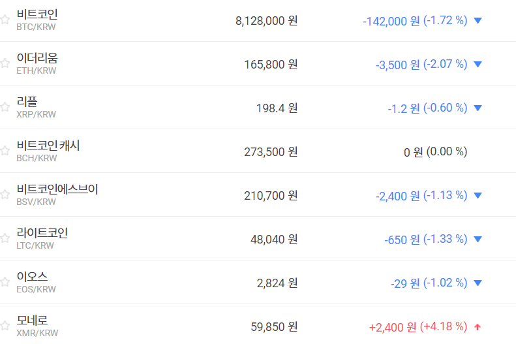
Task: Open the 이더리움 coin name link
Action: [37, 58]
